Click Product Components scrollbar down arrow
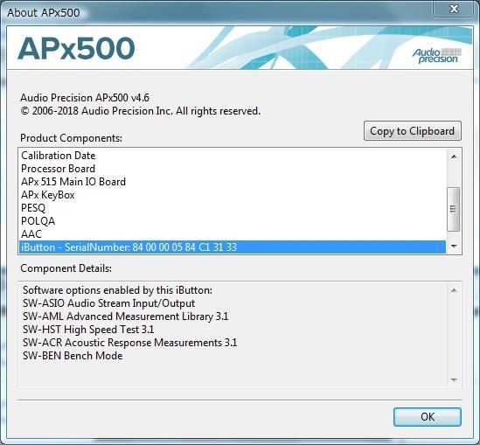This screenshot has width=480, height=445. coord(454,246)
